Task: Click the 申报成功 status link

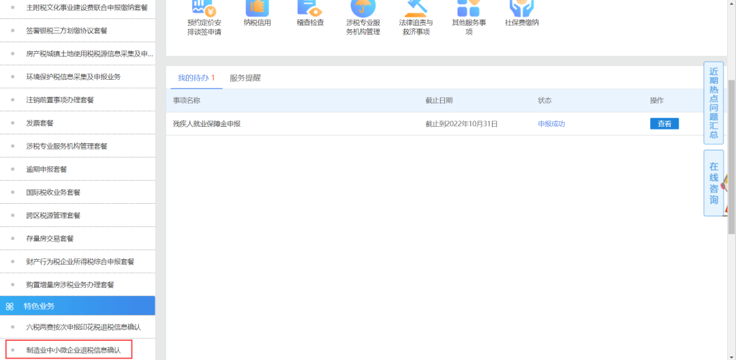Action: click(x=551, y=124)
